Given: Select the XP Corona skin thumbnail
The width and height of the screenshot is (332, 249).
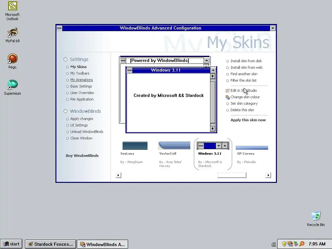Looking at the screenshot, I should click(252, 148).
